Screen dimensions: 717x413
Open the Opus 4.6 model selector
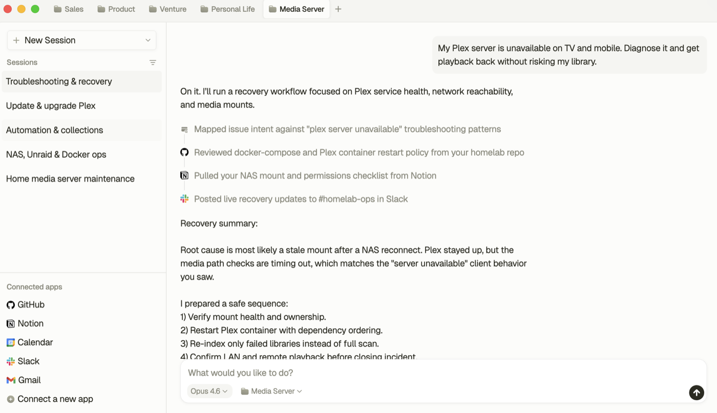coord(209,391)
